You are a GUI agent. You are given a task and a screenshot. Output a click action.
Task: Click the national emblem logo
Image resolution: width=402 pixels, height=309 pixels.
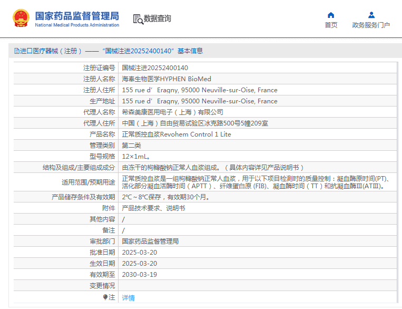[21, 18]
